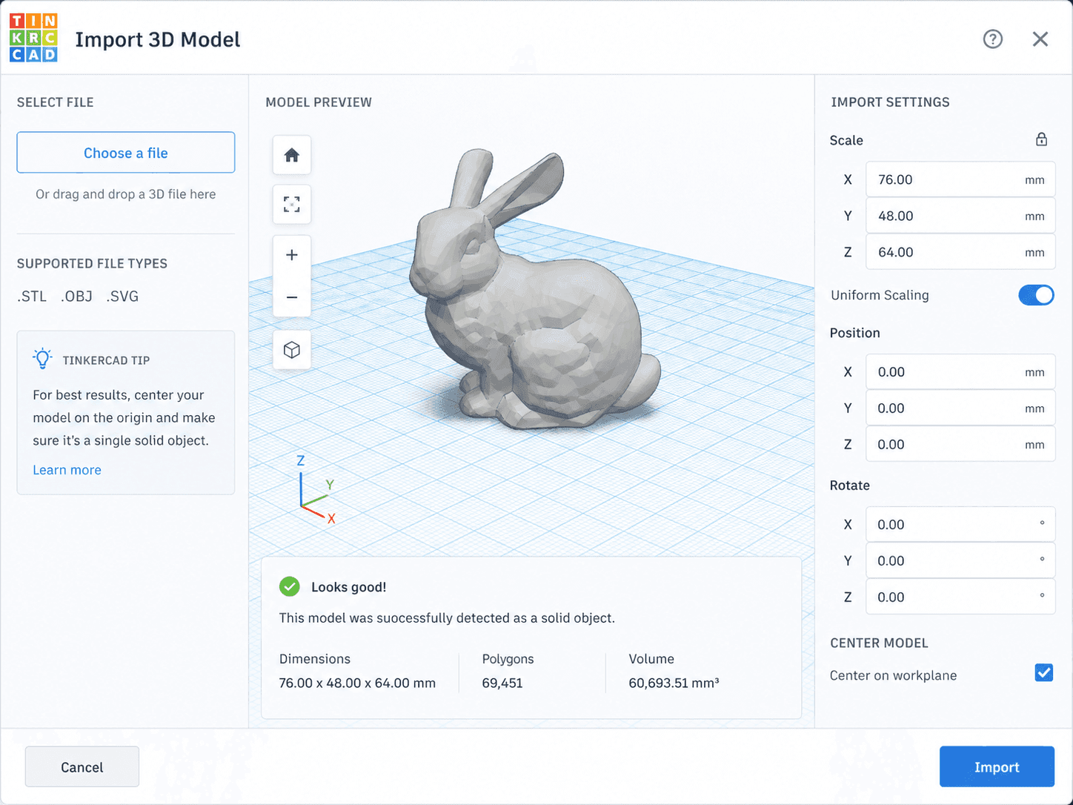Select the Rotate Z input field
Viewport: 1073px width, 805px height.
tap(960, 597)
